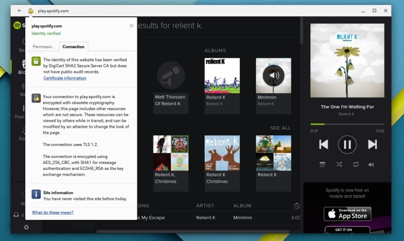Sort by the duration clock icon
404x241 pixels.
[x=297, y=206]
